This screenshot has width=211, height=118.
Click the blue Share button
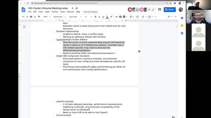click(x=170, y=10)
